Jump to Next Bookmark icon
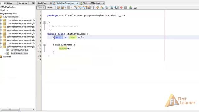This screenshot has height=112, width=199. (102, 7)
